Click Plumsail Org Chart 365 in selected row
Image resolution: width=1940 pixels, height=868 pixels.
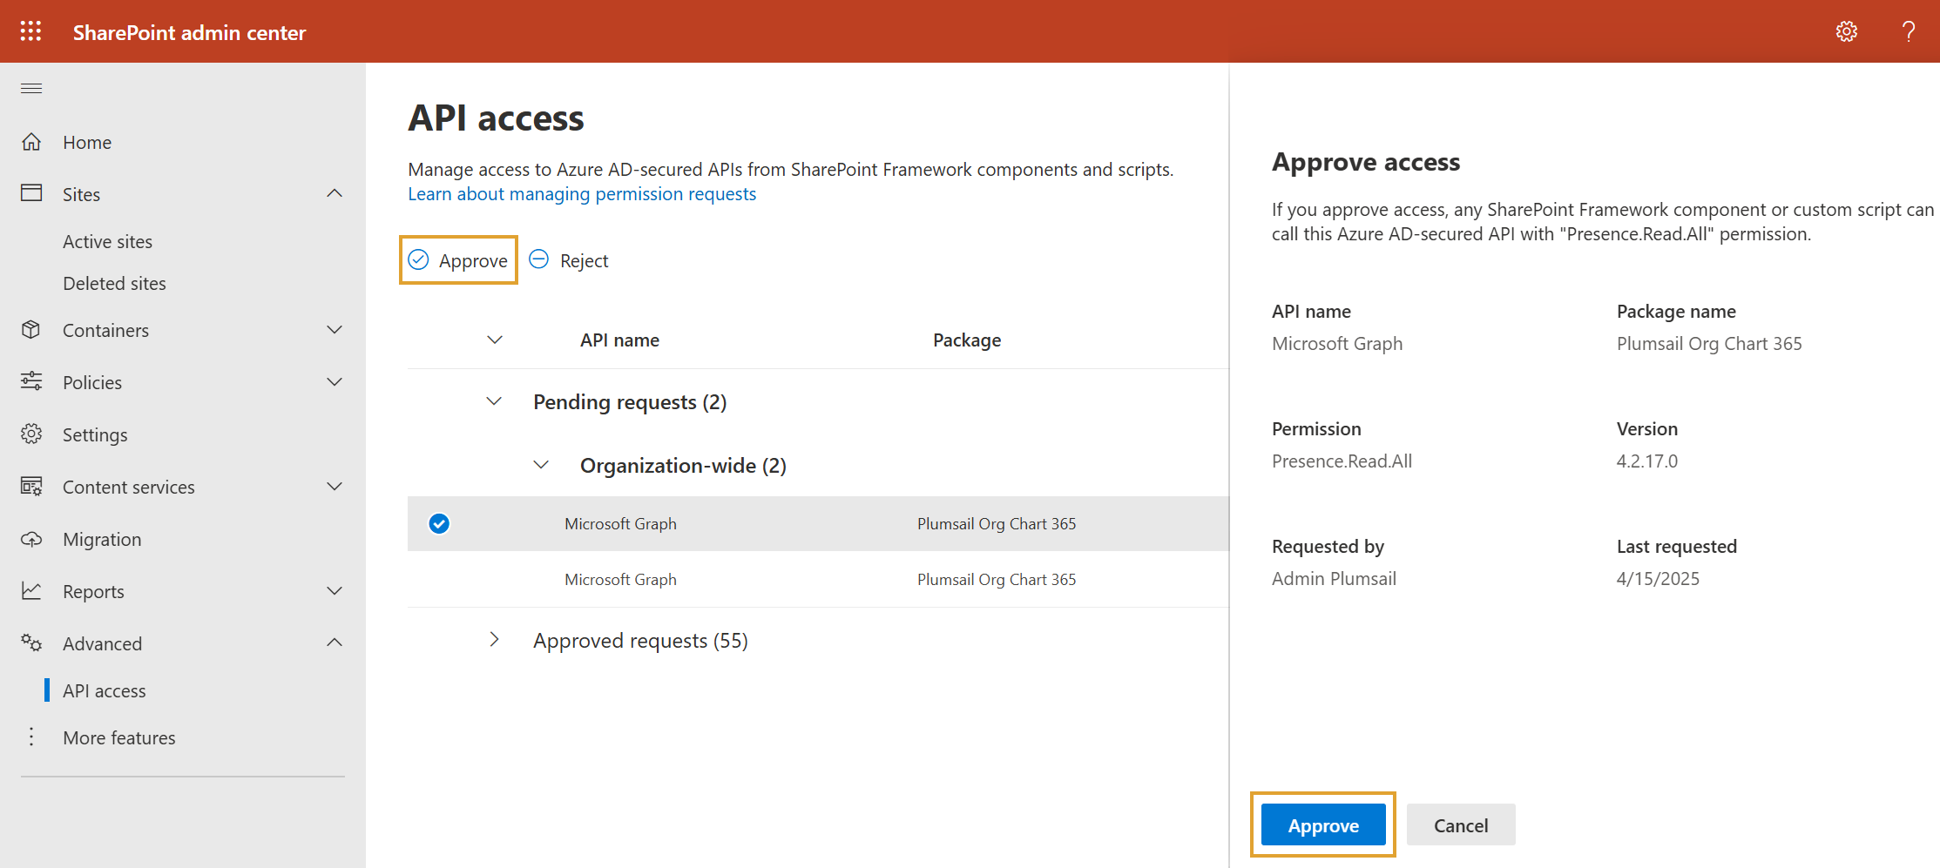pos(997,523)
